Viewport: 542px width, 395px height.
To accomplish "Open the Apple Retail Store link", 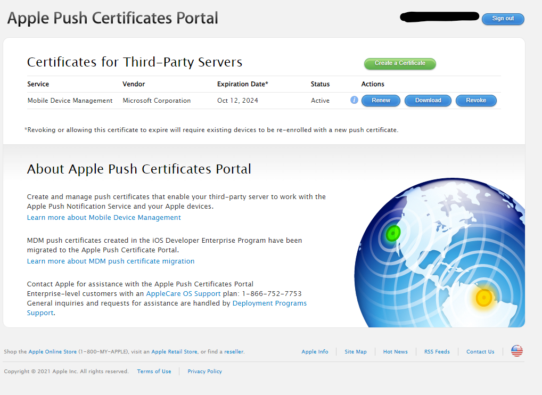I will 174,351.
